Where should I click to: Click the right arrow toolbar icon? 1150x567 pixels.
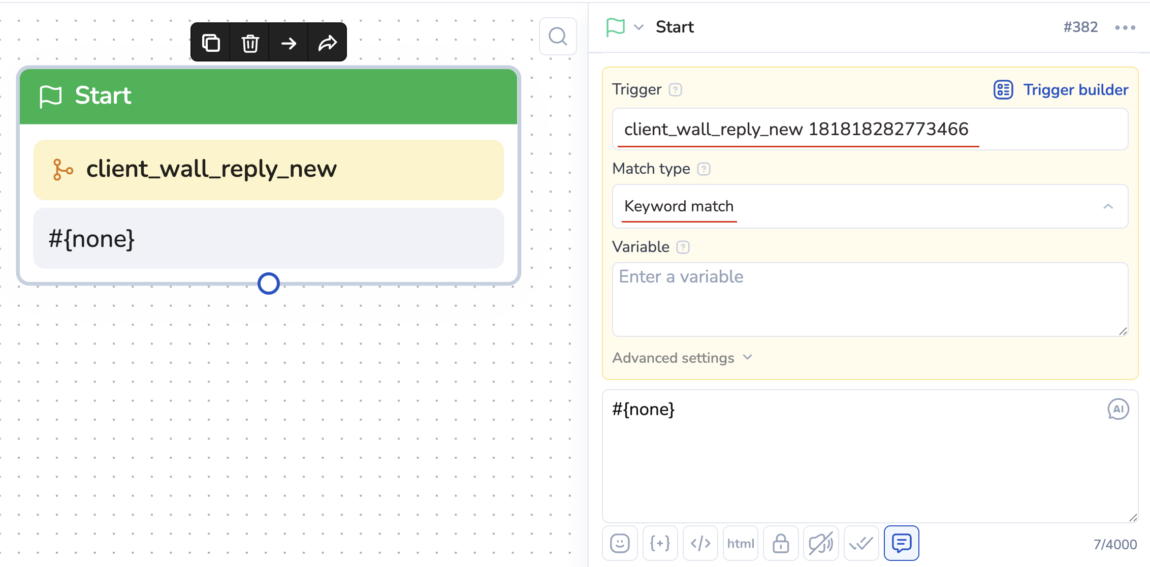[x=289, y=43]
